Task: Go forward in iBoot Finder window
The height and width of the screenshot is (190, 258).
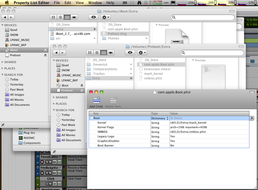Action: (x=11, y=17)
